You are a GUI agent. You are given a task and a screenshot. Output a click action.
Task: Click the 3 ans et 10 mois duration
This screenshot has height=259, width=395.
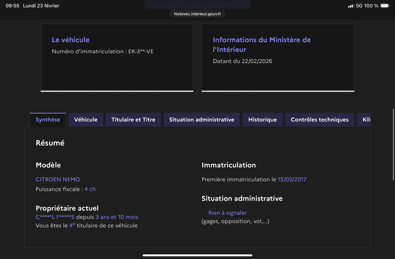click(x=117, y=217)
